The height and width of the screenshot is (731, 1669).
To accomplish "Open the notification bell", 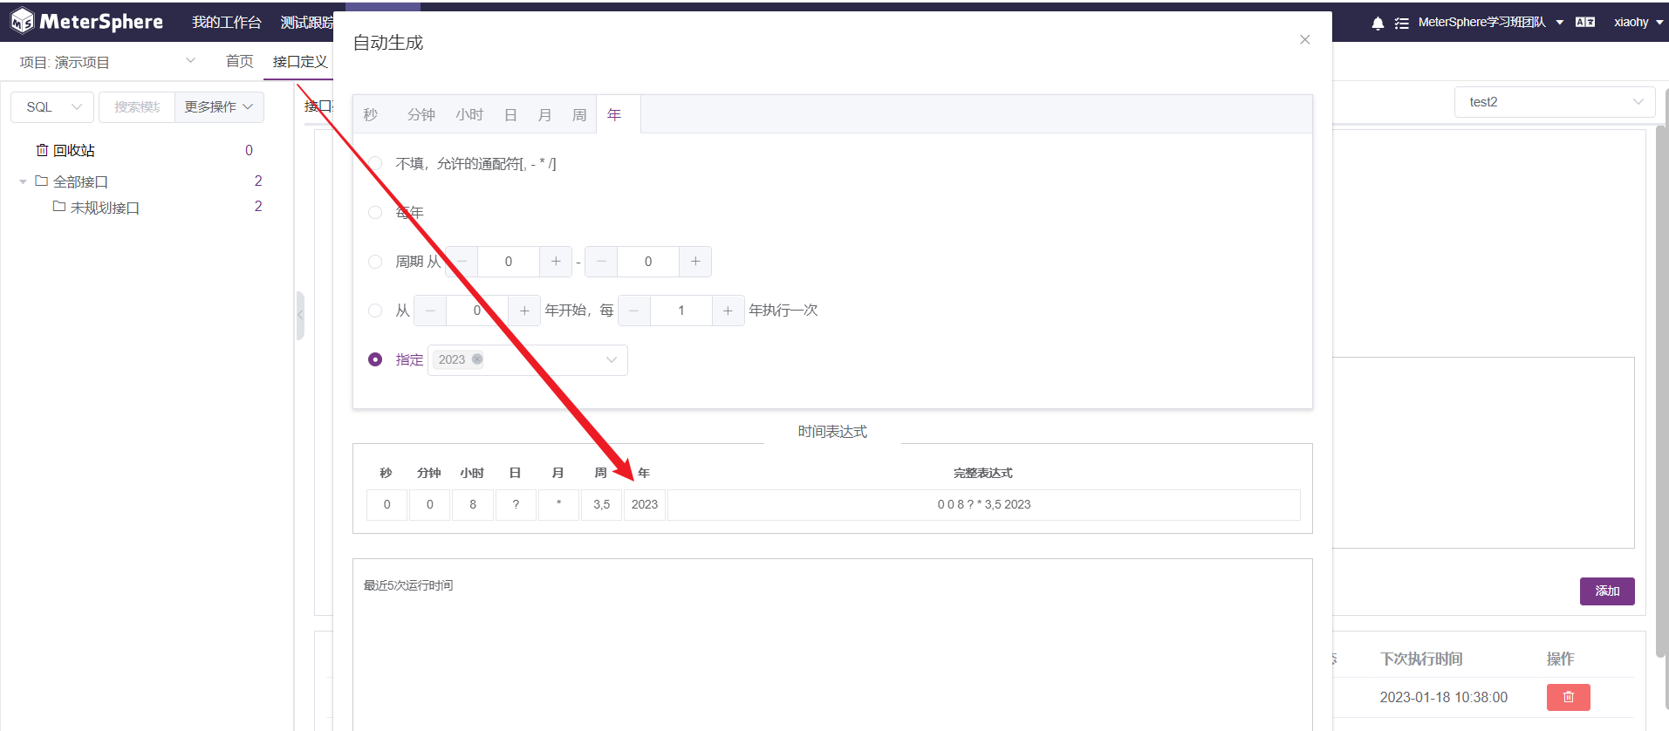I will (1378, 24).
